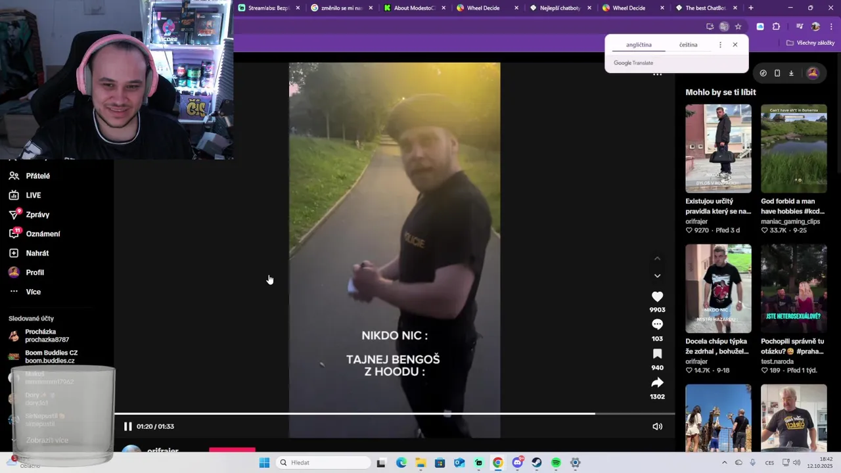Screen dimensions: 841x473
Task: Open a new browser tab
Action: point(751,8)
